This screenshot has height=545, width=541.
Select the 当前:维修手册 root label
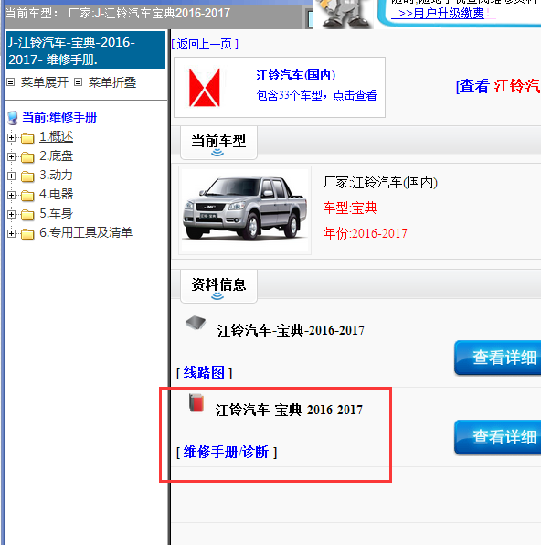click(59, 117)
